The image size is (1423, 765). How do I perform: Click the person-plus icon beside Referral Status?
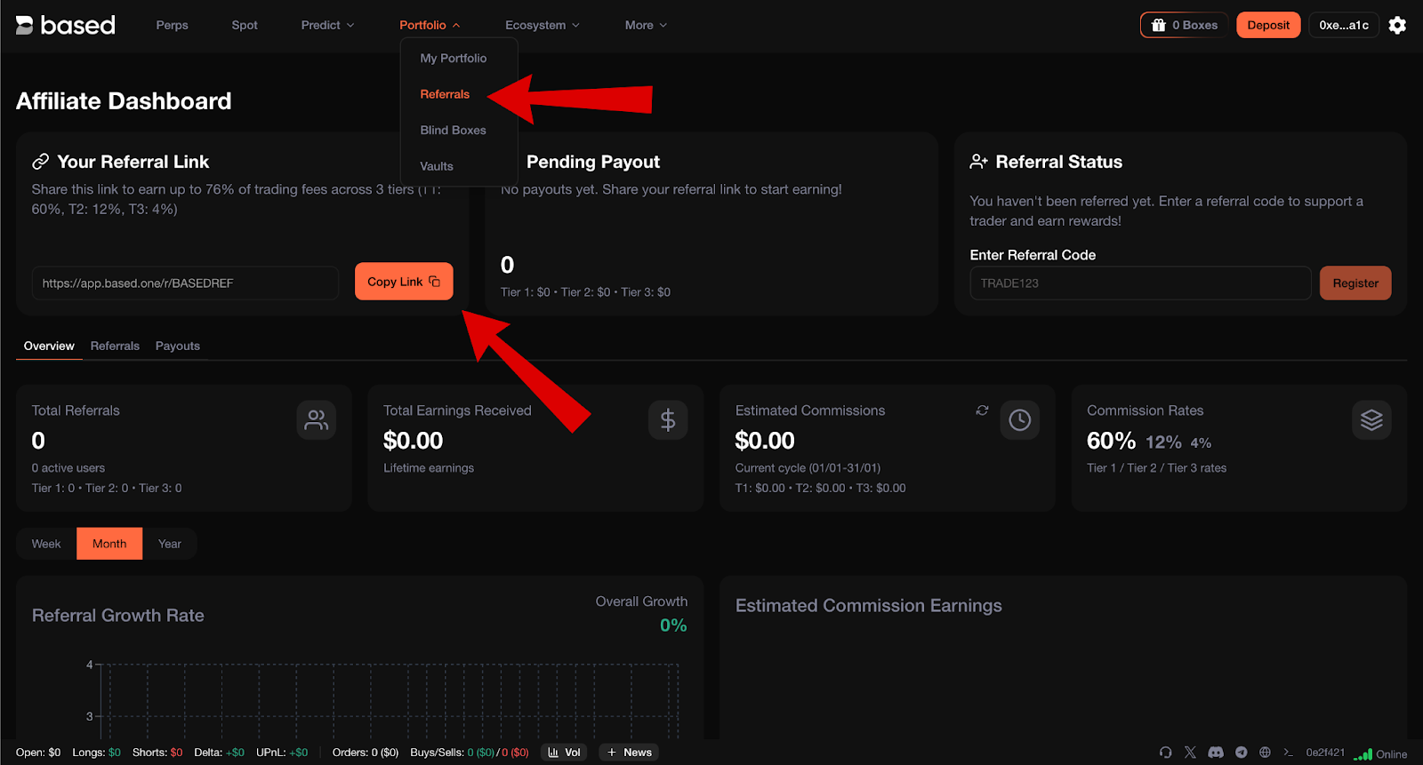click(x=978, y=162)
